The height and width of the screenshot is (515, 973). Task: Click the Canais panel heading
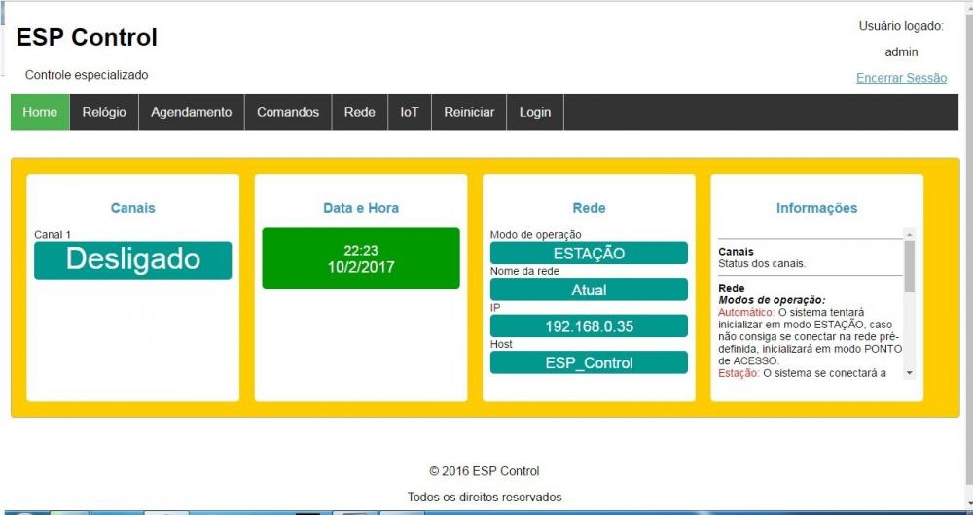point(133,208)
